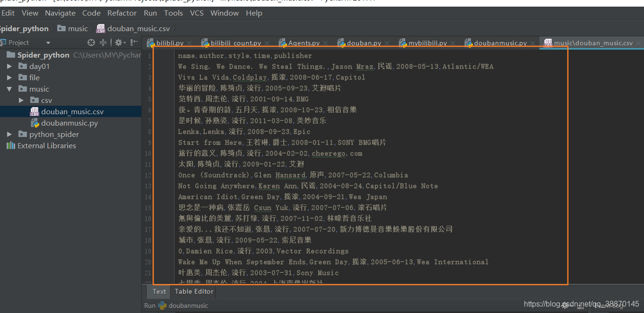The image size is (644, 313).
Task: Switch to the doubanmusic.py editor tab
Action: point(500,43)
